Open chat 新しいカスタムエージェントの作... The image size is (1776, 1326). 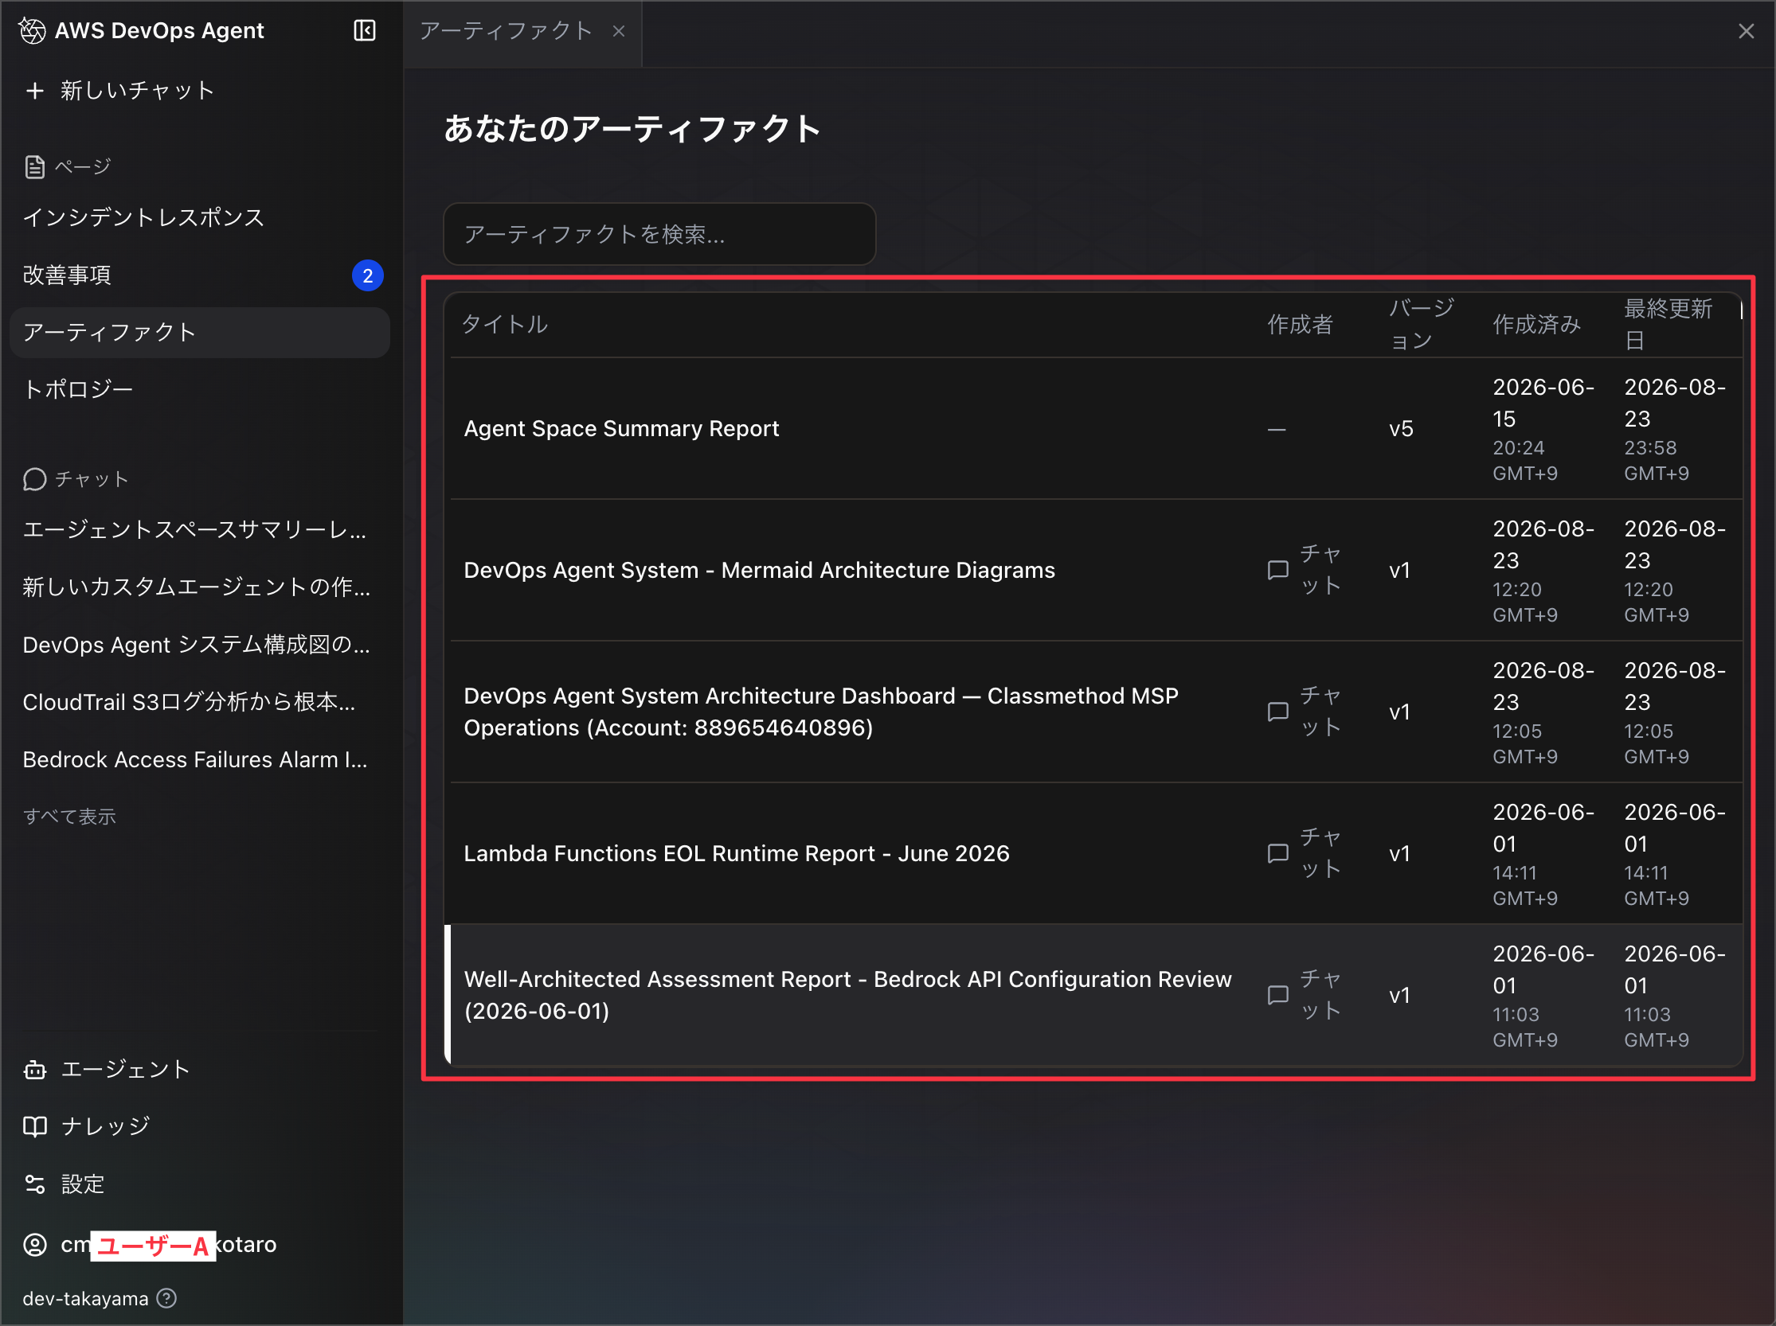pos(197,587)
